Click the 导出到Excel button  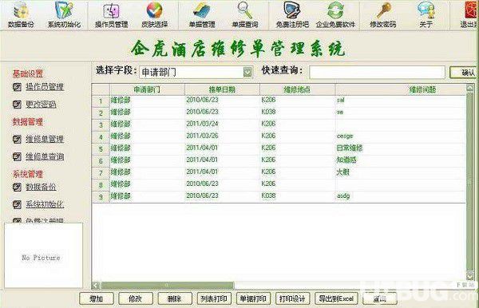[336, 298]
